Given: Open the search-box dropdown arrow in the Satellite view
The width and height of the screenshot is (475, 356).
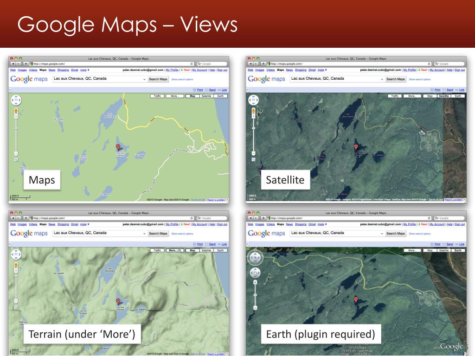Looking at the screenshot, I should coord(382,79).
